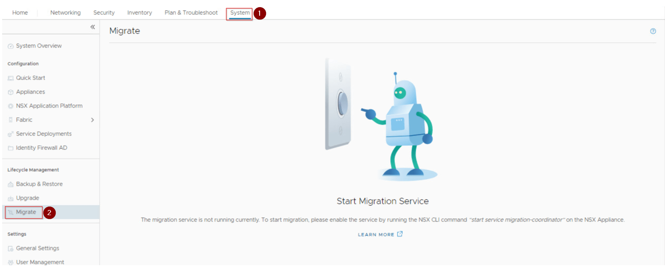The height and width of the screenshot is (266, 665).
Task: Select Migrate in Lifecycle Management
Action: 26,212
